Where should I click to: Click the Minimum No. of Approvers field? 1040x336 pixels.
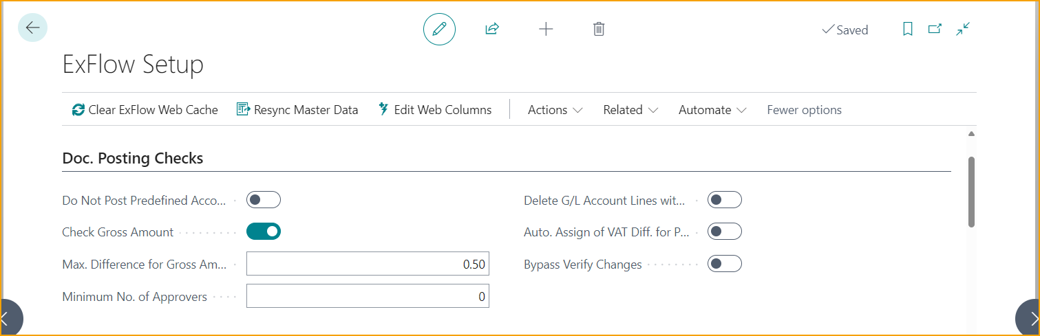(x=368, y=296)
